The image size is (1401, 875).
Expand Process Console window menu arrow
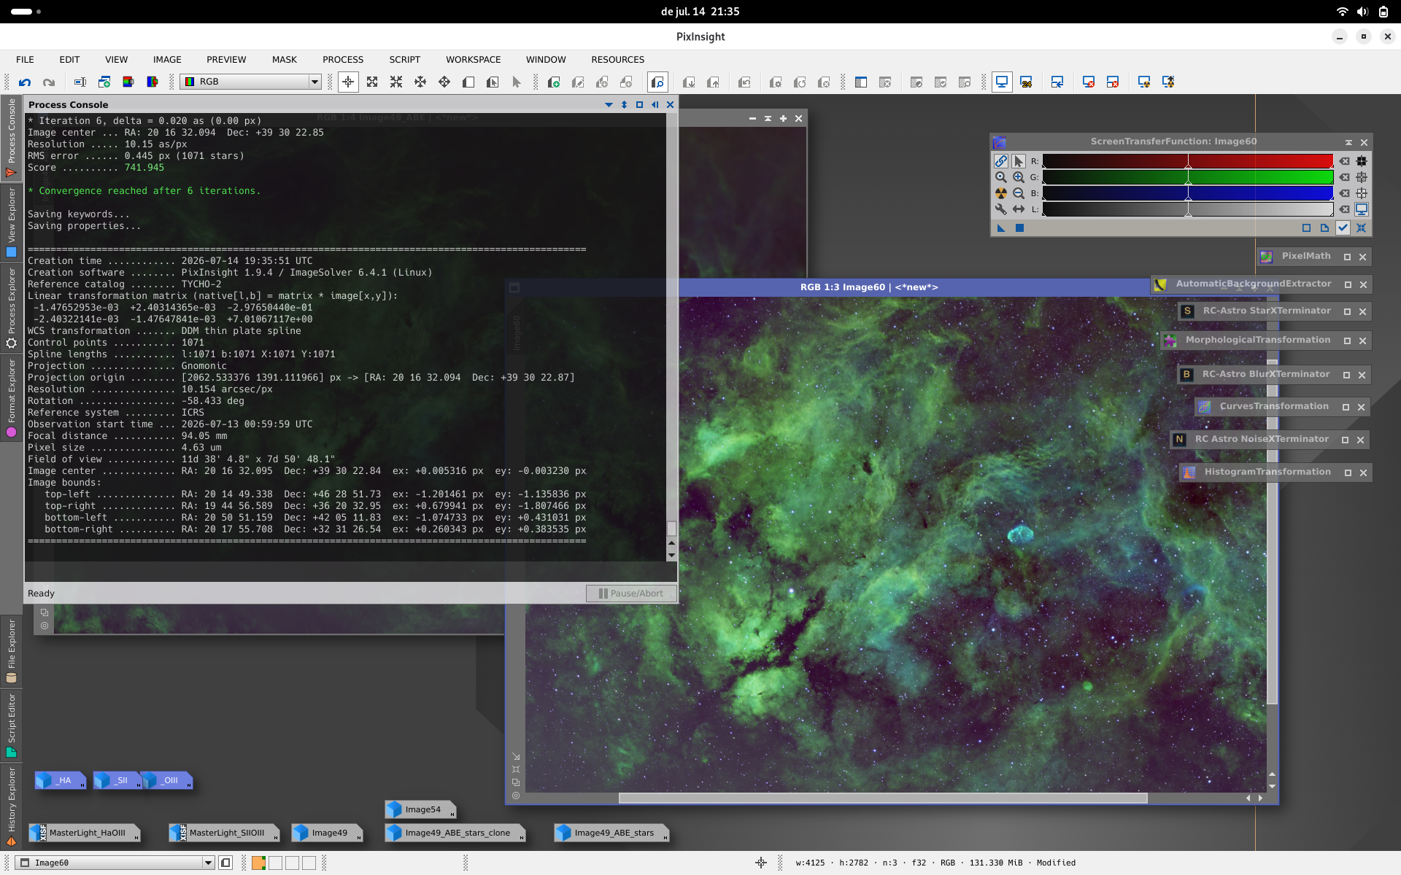(609, 105)
